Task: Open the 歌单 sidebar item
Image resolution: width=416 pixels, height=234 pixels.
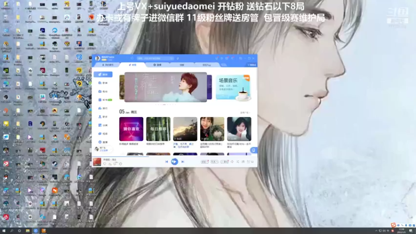Action: click(103, 83)
